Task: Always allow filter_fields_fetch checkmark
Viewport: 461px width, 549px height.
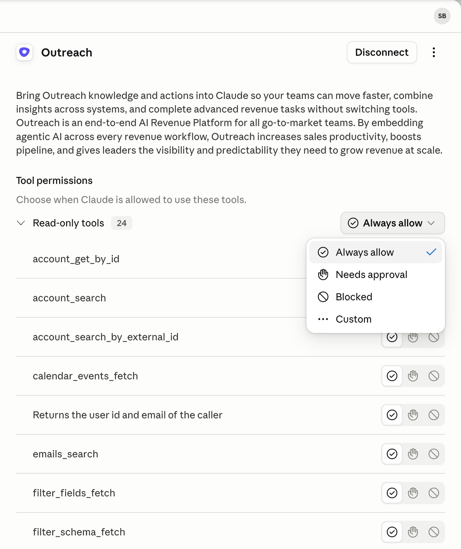Action: pyautogui.click(x=392, y=493)
